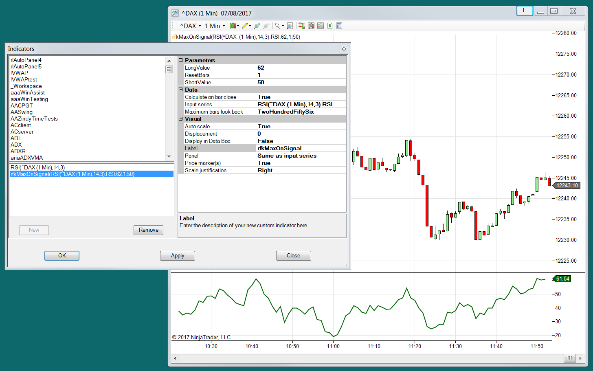This screenshot has height=371, width=593.
Task: Open the data series candlestick icon
Action: click(311, 26)
